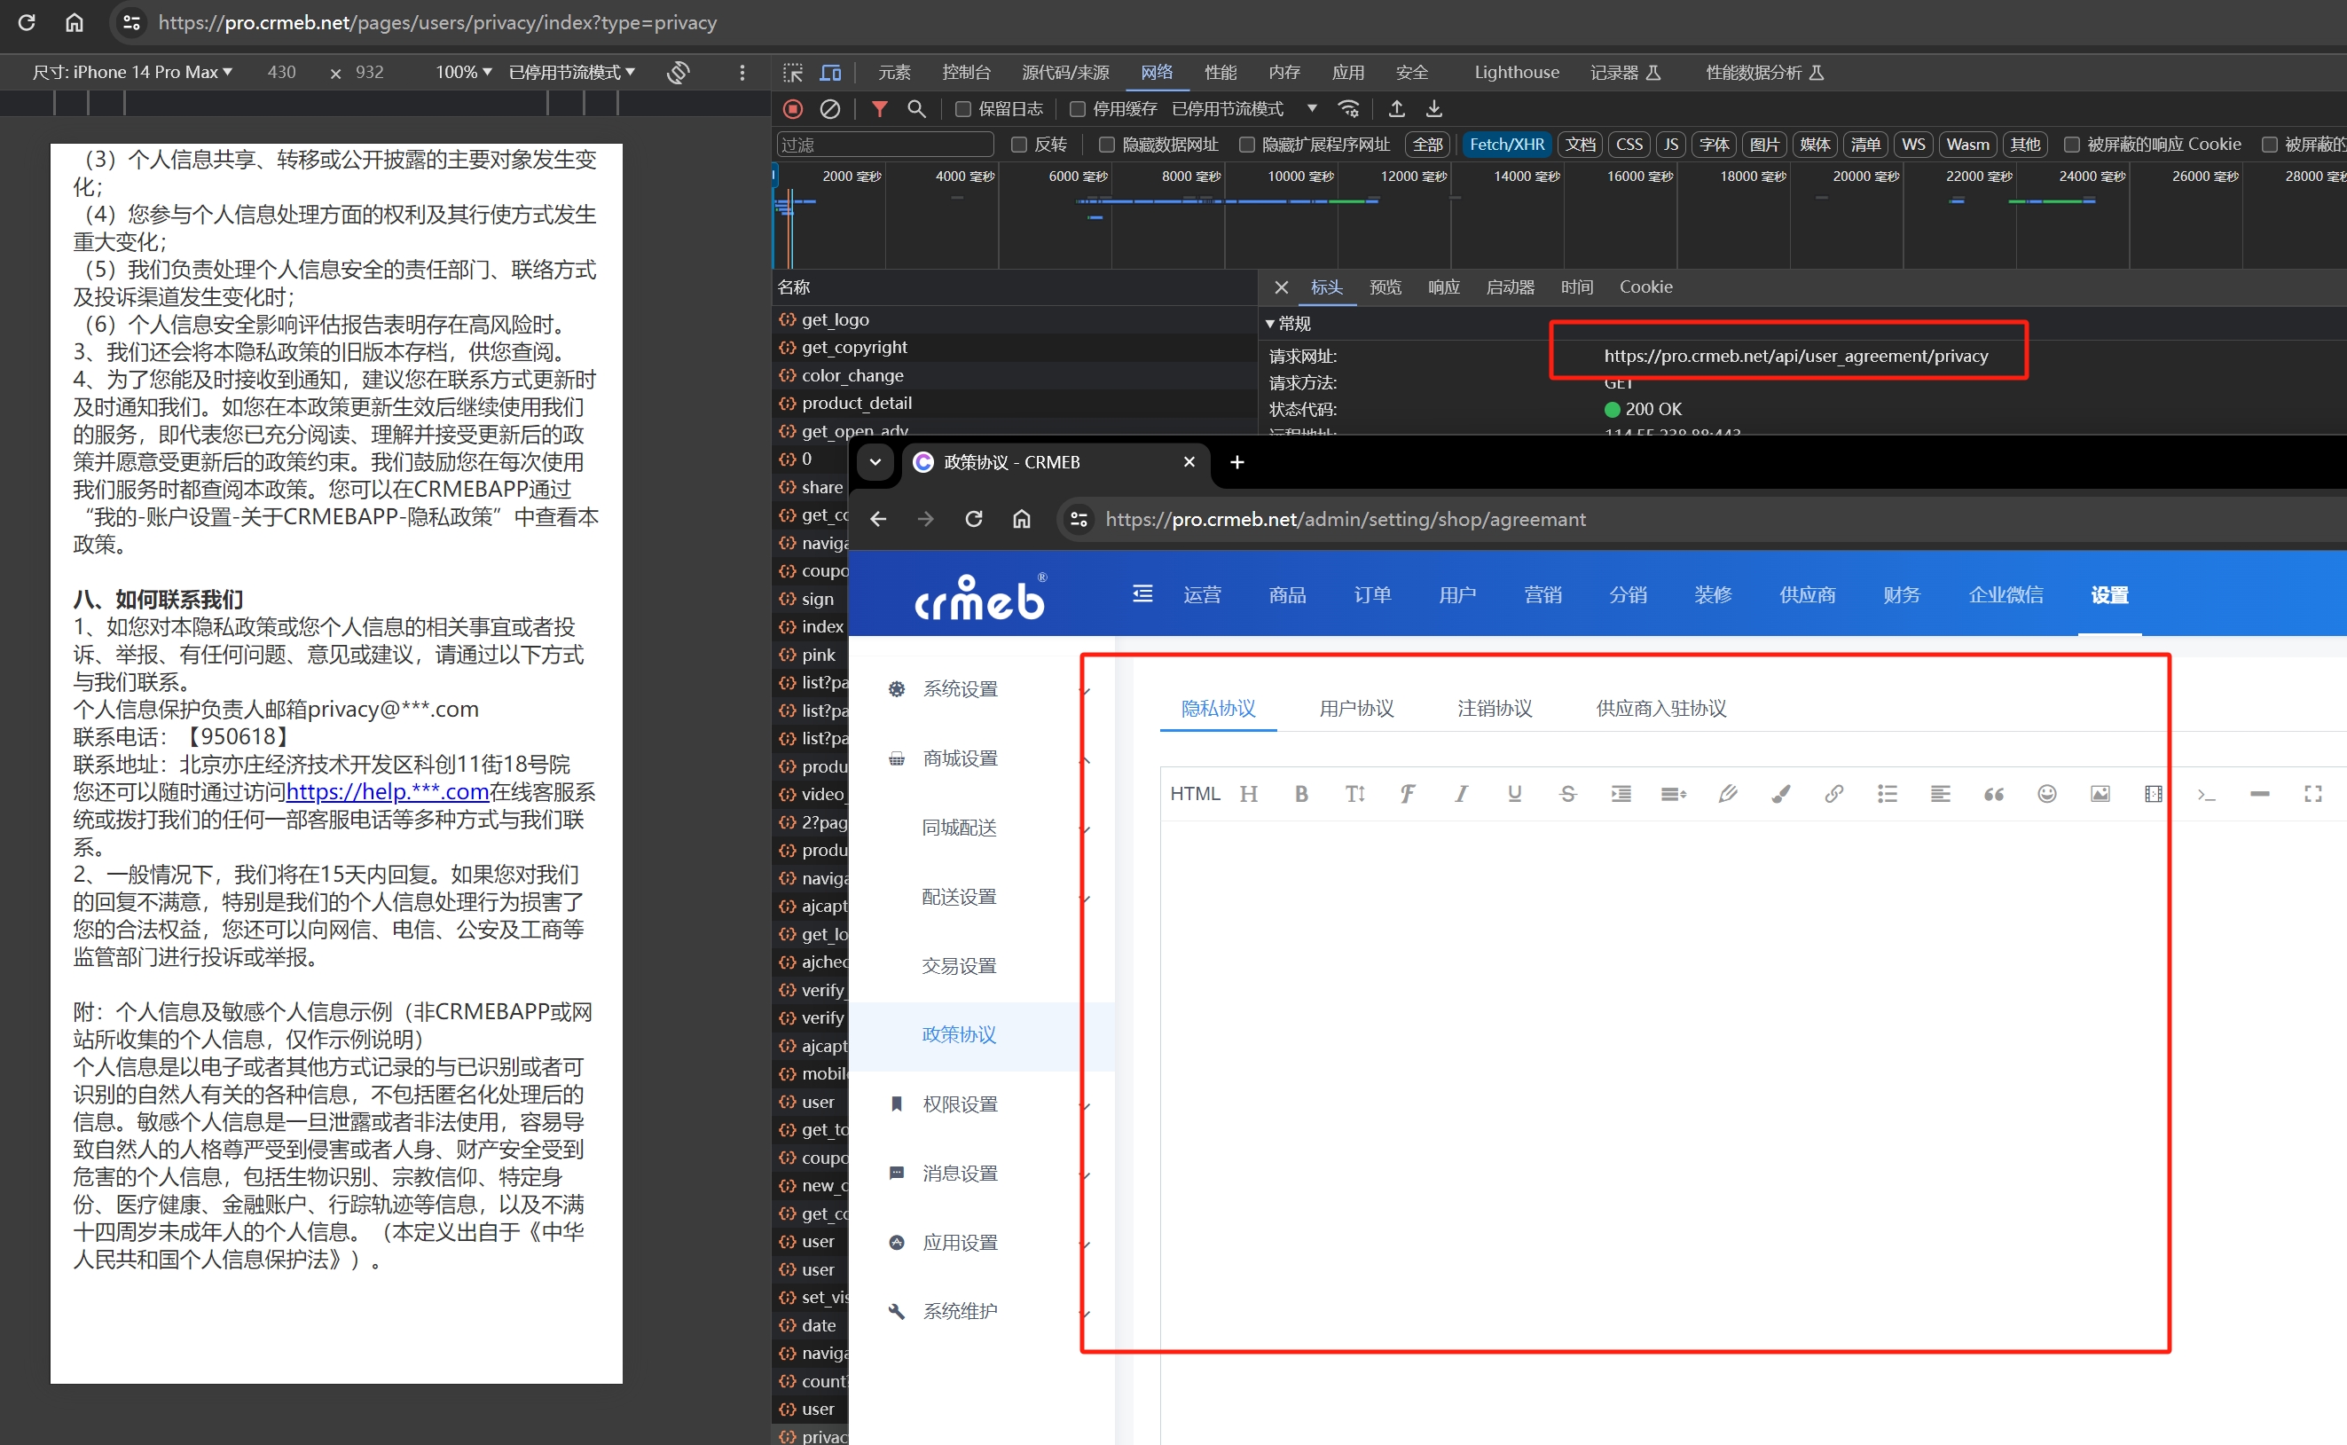2347x1445 pixels.
Task: Open device toolbar 已停用节流模式 dropdown
Action: (x=571, y=73)
